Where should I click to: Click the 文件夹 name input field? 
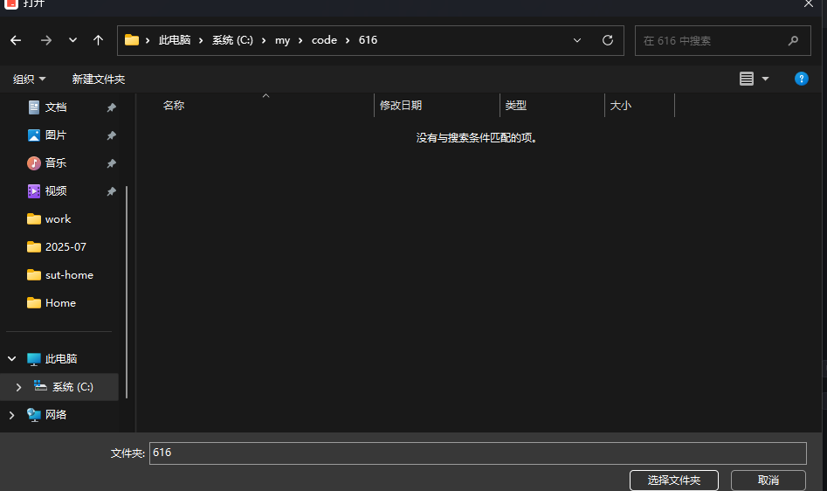(478, 453)
